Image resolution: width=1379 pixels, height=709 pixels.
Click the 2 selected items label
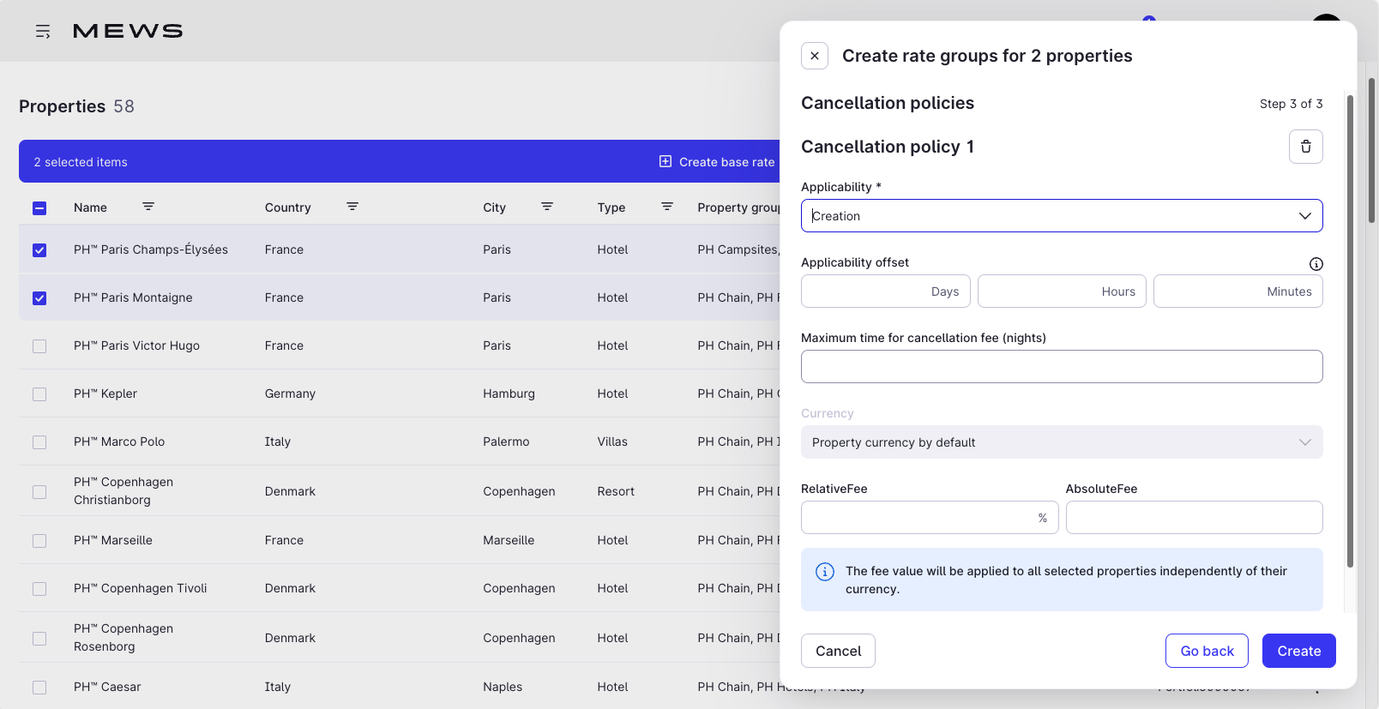pyautogui.click(x=81, y=162)
